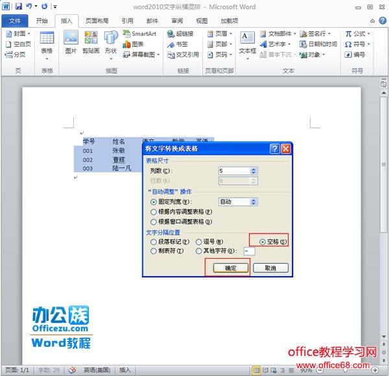Click the Undo icon in quick access toolbar
The height and width of the screenshot is (376, 389).
click(29, 6)
